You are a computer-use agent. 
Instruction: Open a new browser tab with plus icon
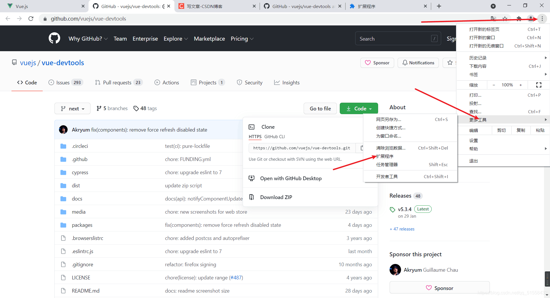tap(439, 6)
